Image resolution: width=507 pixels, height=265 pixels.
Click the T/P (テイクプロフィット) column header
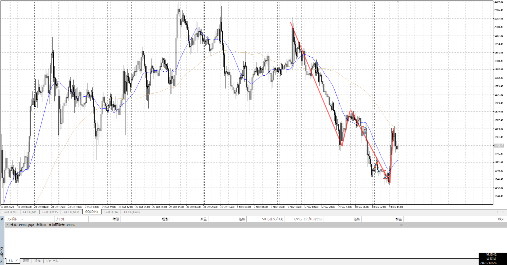click(308, 219)
